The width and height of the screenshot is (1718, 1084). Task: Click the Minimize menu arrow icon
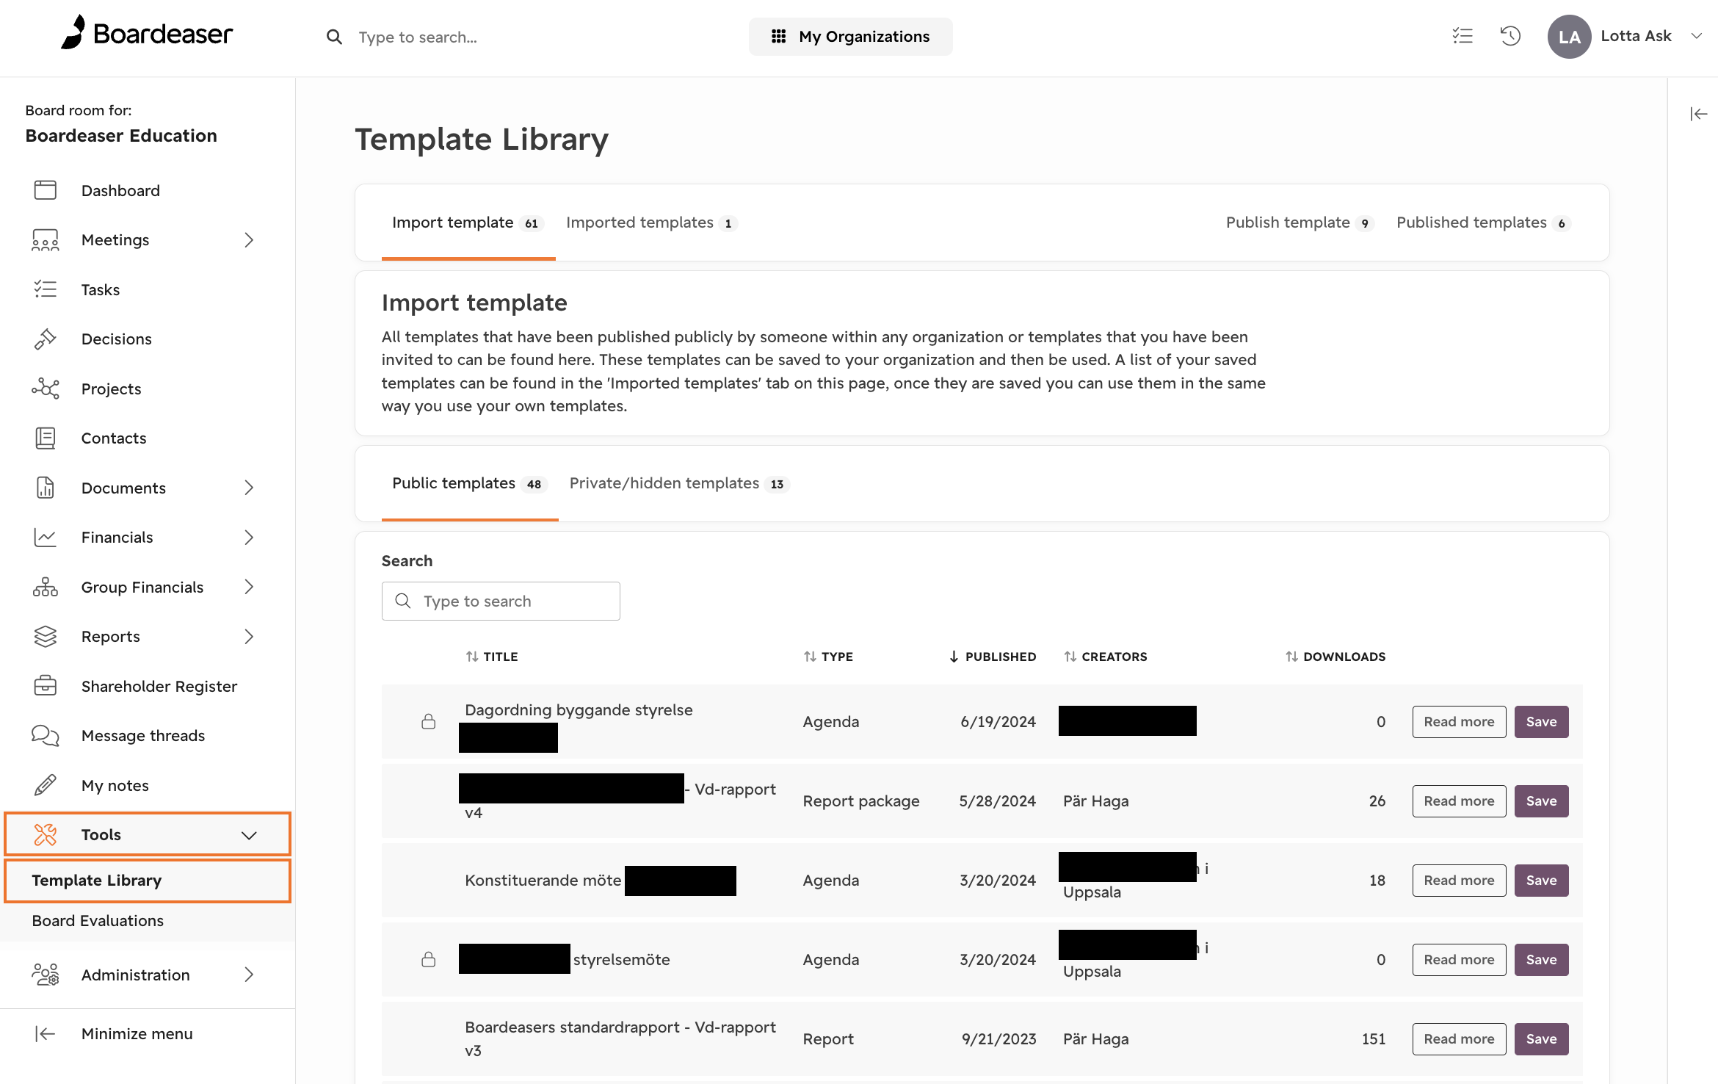[46, 1034]
